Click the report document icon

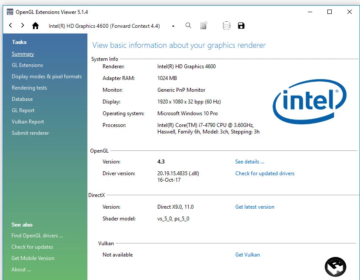pos(203,26)
